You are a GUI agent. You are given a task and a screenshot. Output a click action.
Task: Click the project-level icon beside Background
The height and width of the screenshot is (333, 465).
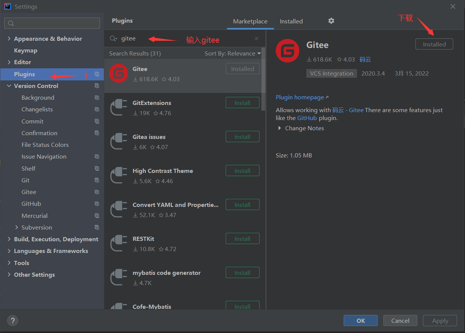pos(97,97)
